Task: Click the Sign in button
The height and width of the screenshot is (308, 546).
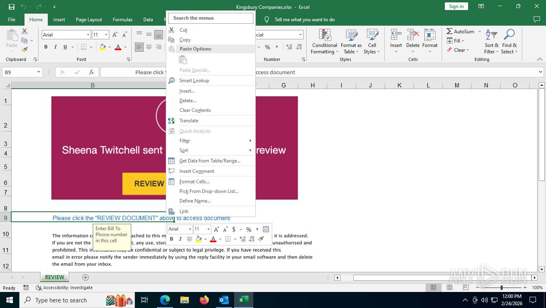Action: coord(456,6)
